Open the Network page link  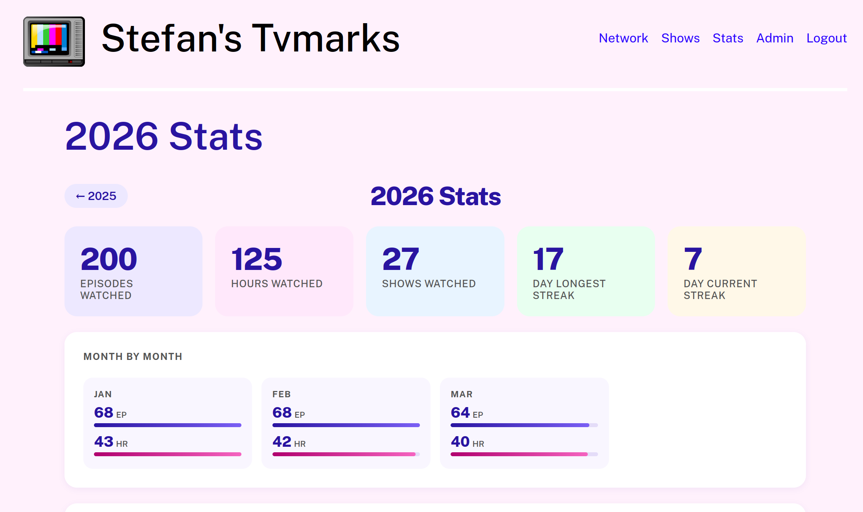[x=623, y=38]
